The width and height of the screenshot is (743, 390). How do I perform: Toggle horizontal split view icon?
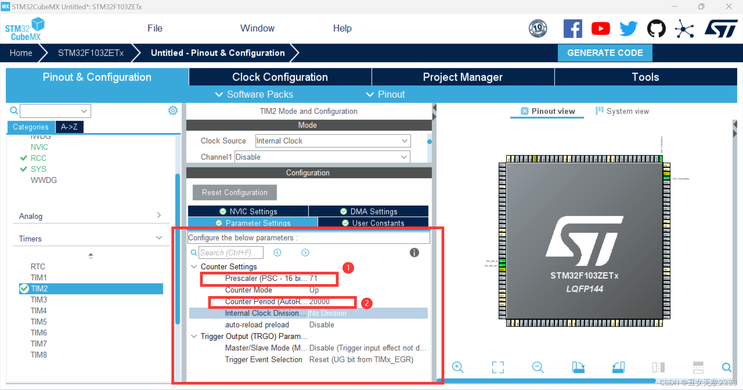tap(698, 367)
